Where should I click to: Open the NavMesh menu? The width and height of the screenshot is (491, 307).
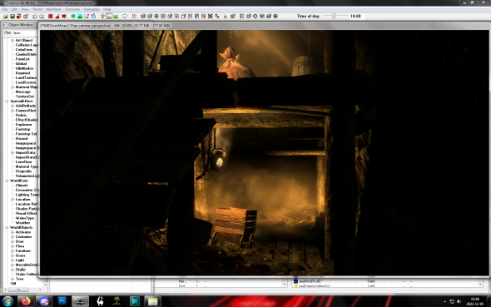click(53, 9)
